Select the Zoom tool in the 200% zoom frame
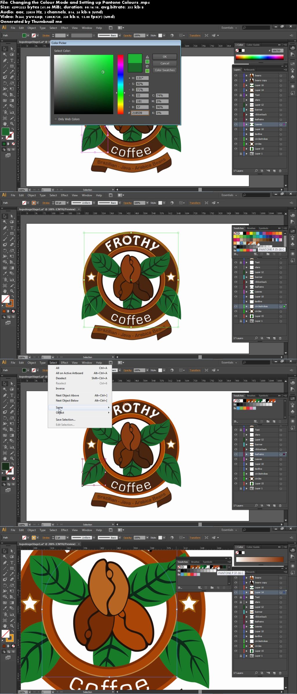297x694 pixels. coord(12,626)
